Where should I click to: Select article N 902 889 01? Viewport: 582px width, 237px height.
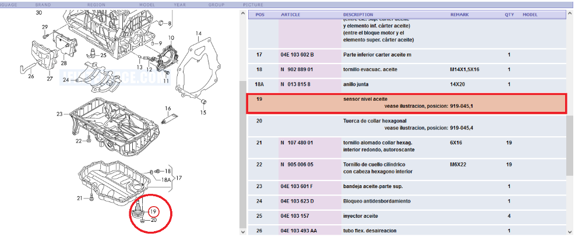click(x=297, y=70)
